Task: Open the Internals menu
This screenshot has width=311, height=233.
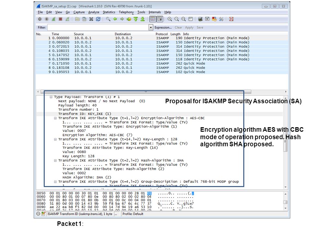Action: tap(155, 12)
